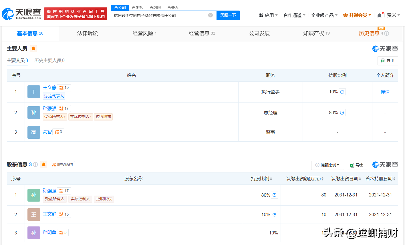Export personnel list with 导出 button
The height and width of the screenshot is (245, 405).
[388, 61]
